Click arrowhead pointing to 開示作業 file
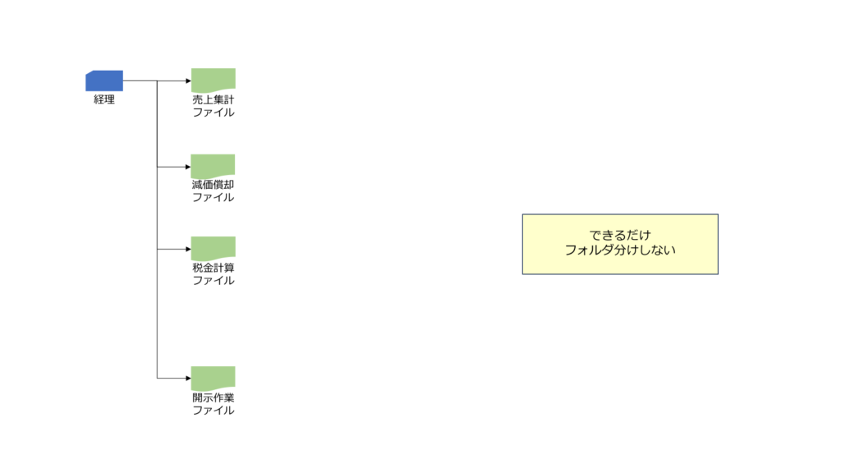This screenshot has width=841, height=473. click(188, 378)
